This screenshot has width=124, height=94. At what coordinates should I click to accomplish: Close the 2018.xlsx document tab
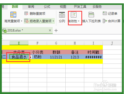point(50,30)
